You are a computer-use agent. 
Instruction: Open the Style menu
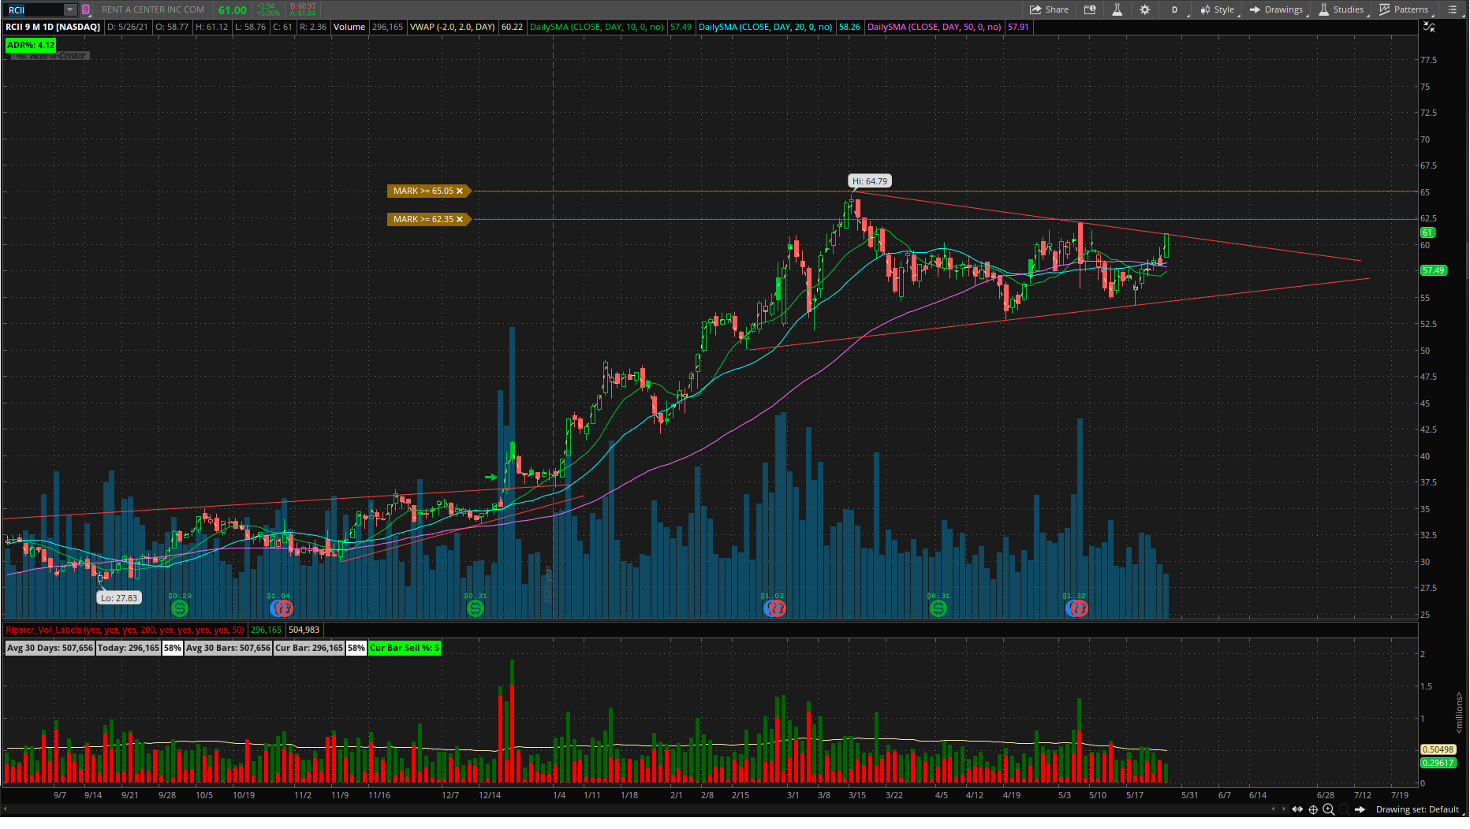coord(1218,9)
